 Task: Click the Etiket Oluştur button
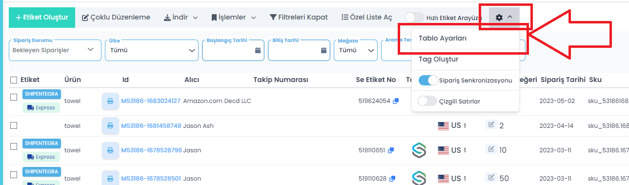coord(42,17)
